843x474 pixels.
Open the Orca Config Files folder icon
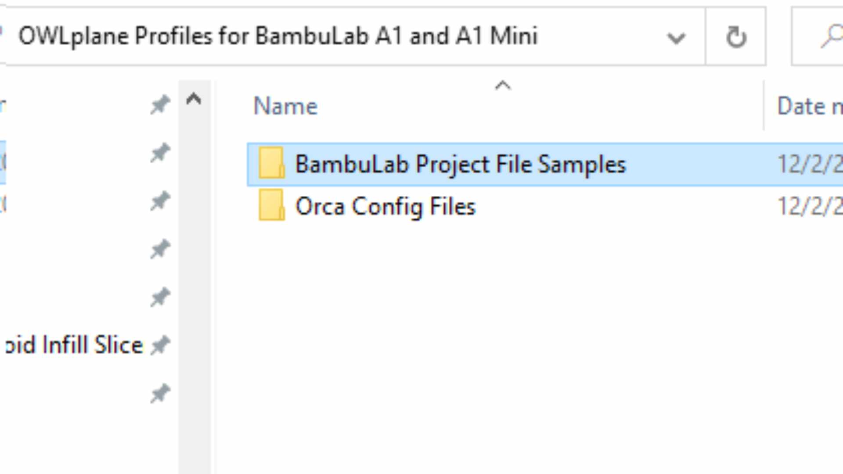click(x=271, y=206)
